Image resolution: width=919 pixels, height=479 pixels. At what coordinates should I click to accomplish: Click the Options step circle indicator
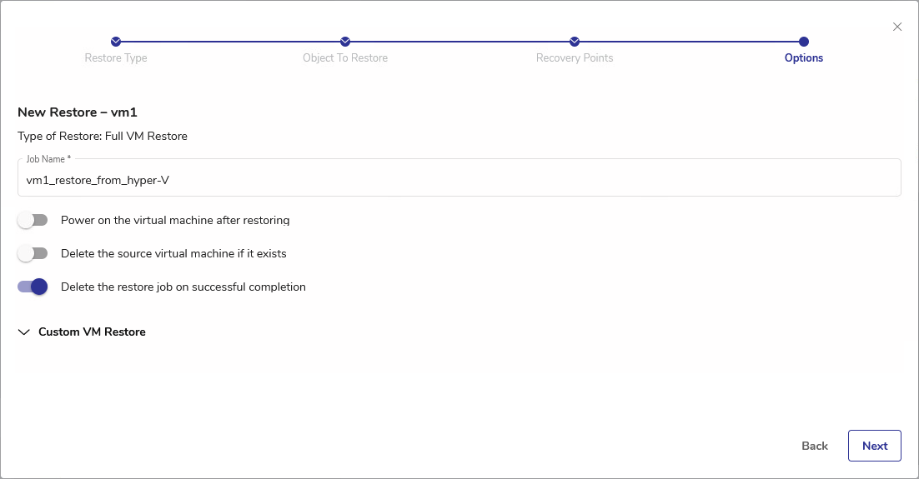pos(804,42)
